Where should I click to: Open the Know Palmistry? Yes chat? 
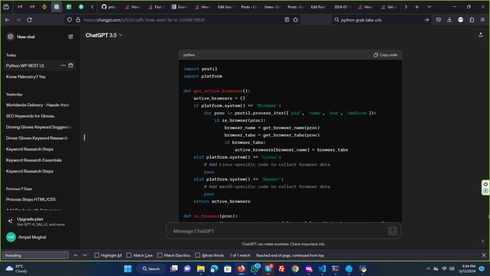[x=26, y=77]
